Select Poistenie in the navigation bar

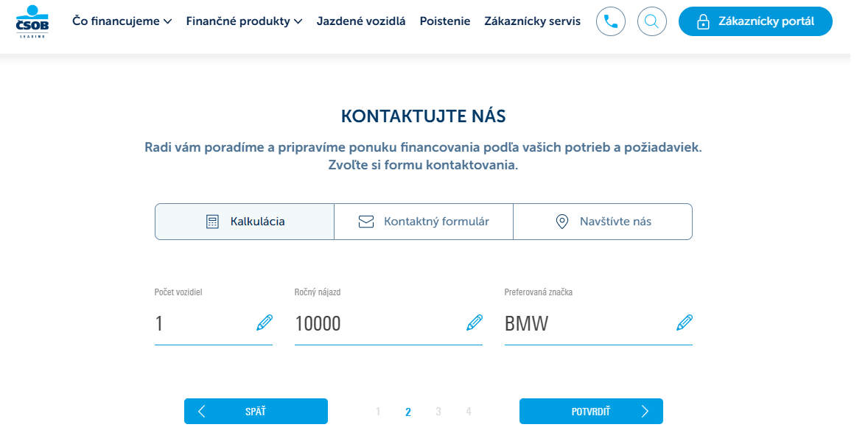coord(445,21)
